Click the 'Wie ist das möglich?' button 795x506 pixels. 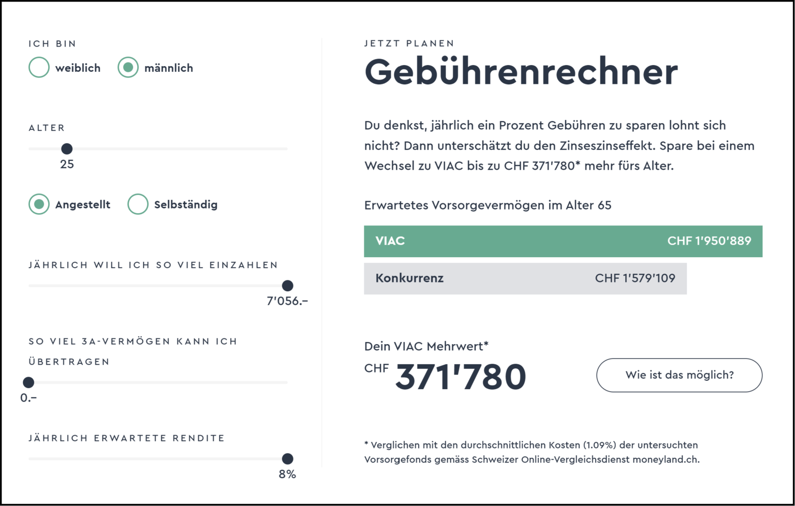679,375
